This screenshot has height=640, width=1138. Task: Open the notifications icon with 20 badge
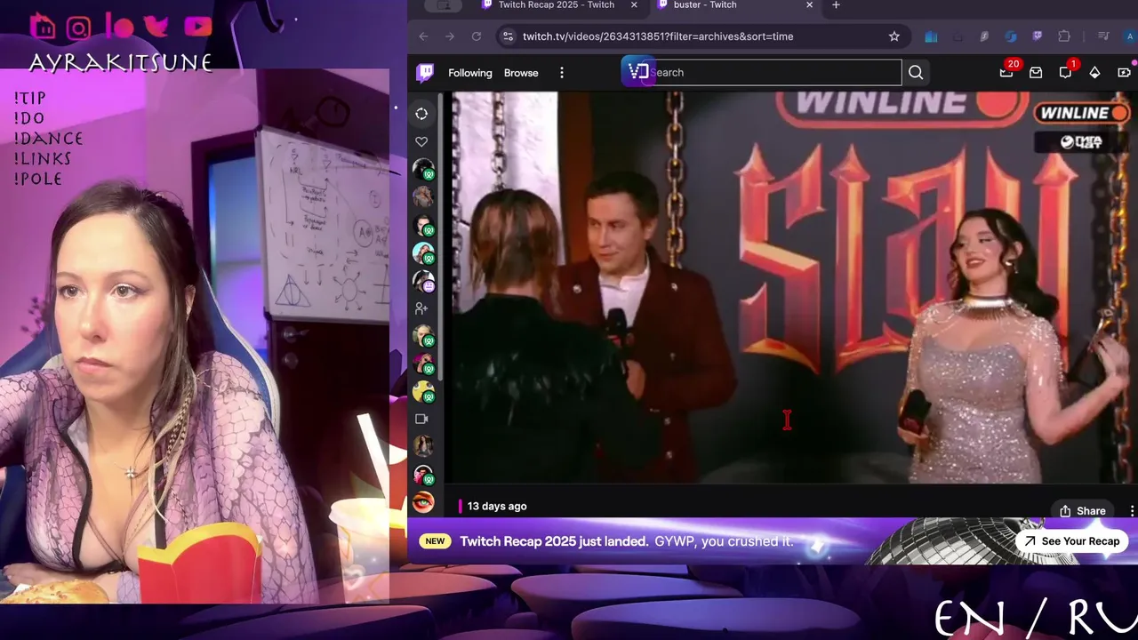point(1007,72)
